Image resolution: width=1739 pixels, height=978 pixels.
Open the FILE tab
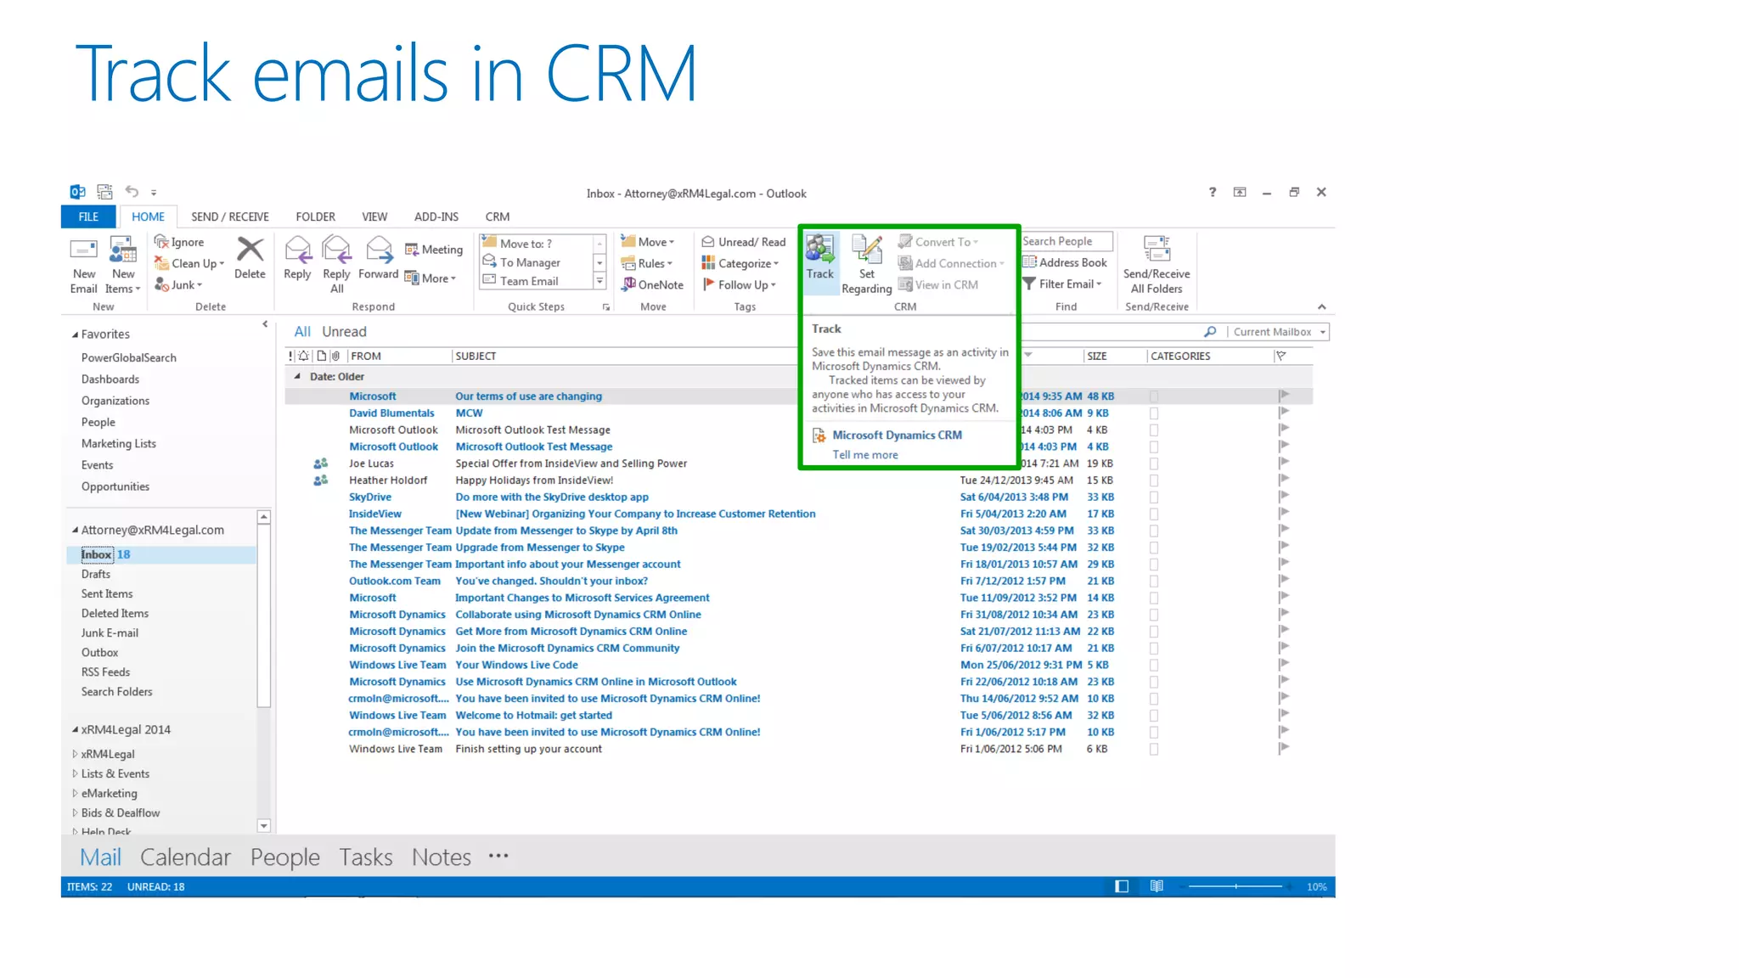pos(88,216)
